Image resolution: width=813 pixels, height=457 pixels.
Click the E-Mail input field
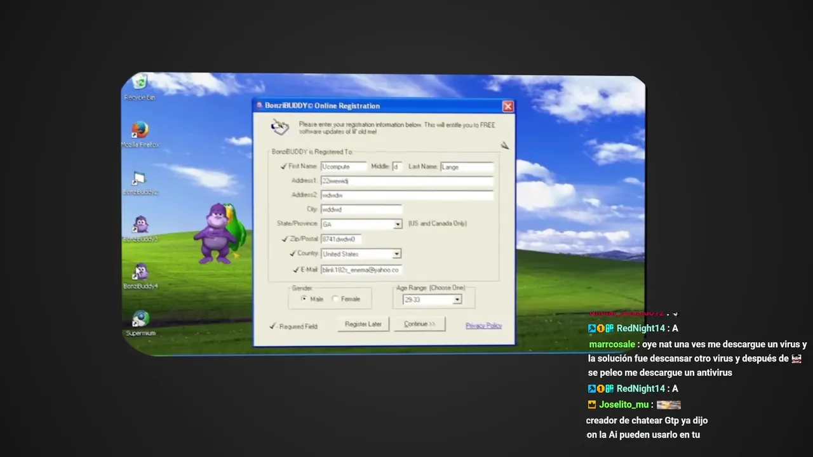[x=361, y=270]
